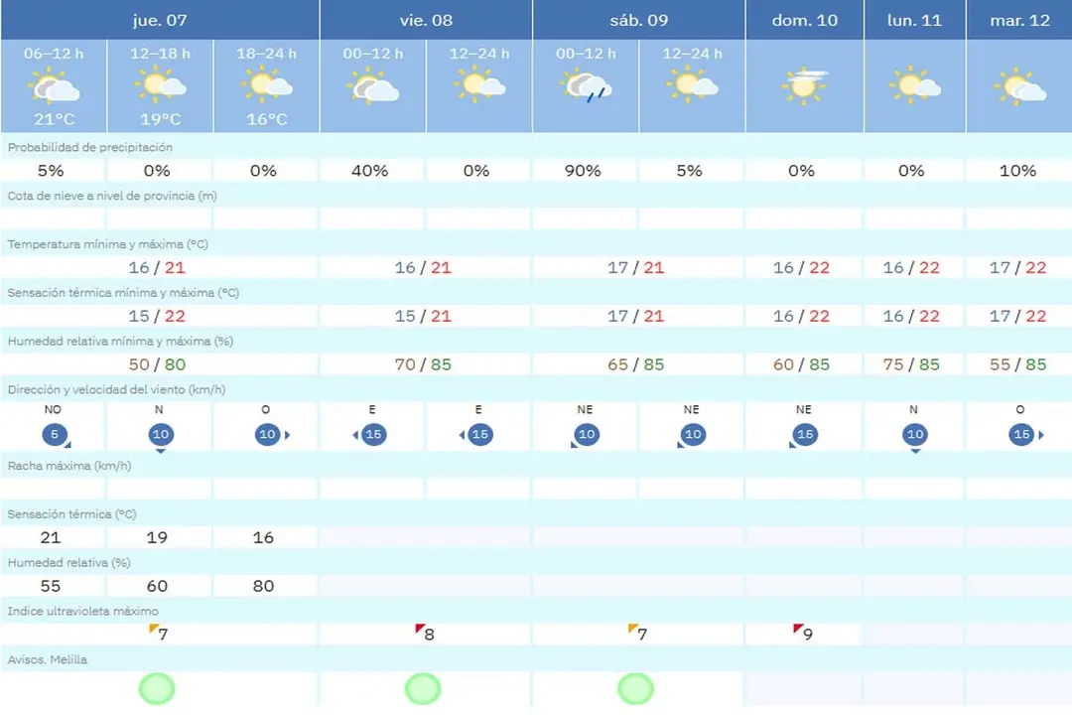This screenshot has height=715, width=1072.
Task: Click the 'Racha máxima (km/h)' label
Action: (69, 466)
